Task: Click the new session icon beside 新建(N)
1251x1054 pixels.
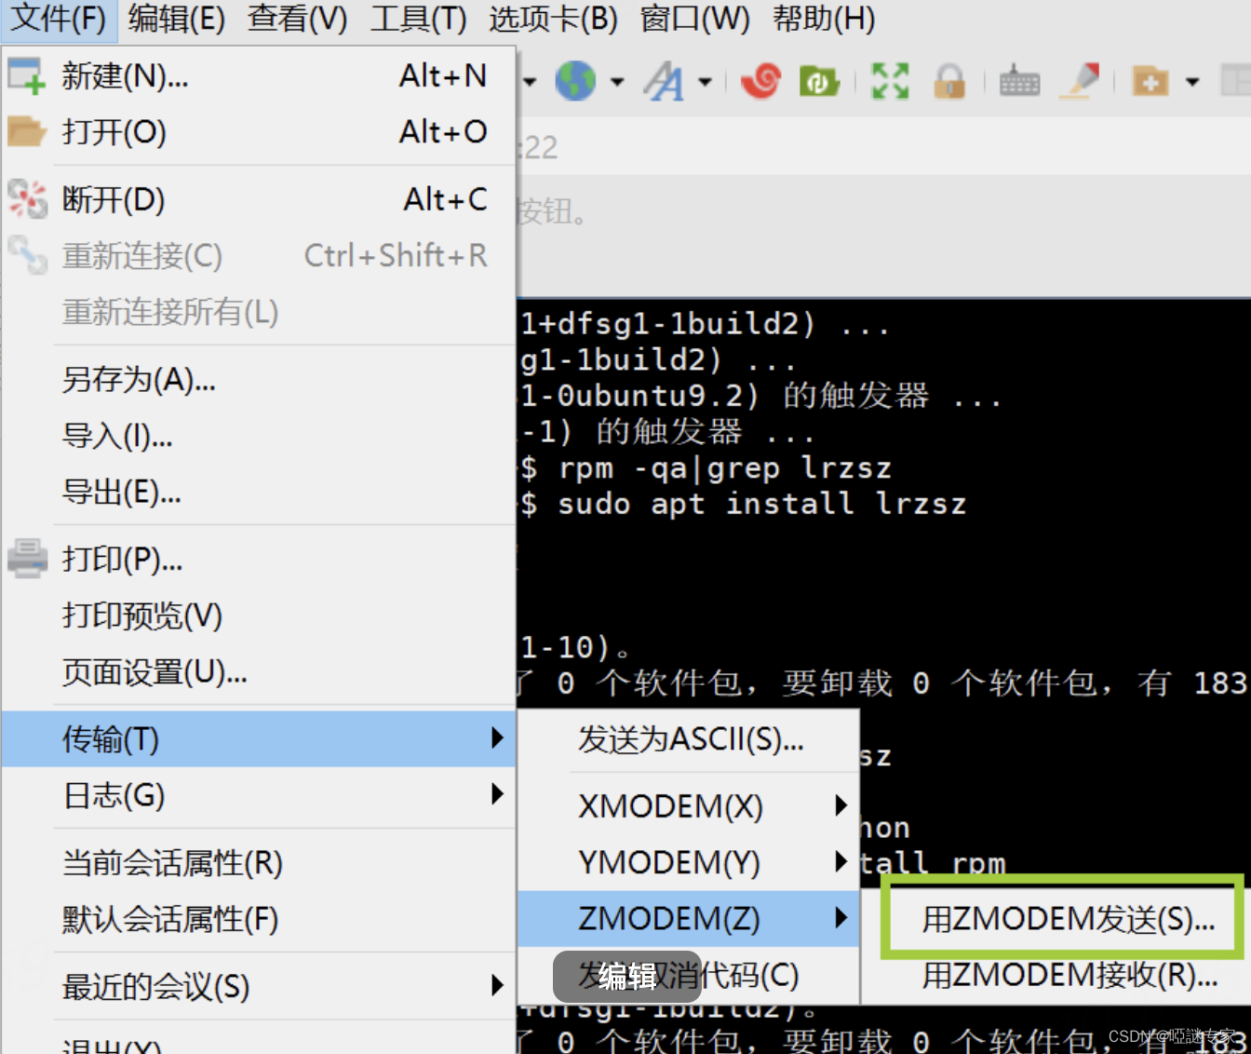Action: point(27,76)
